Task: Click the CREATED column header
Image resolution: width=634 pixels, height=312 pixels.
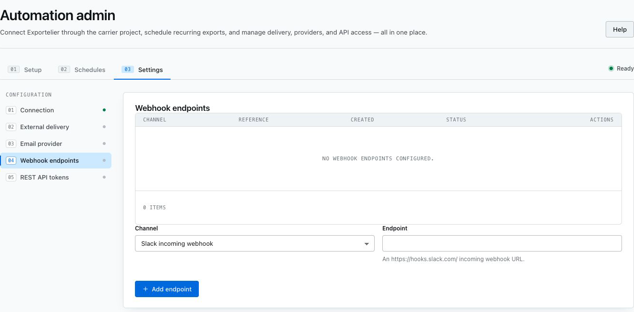Action: [362, 120]
